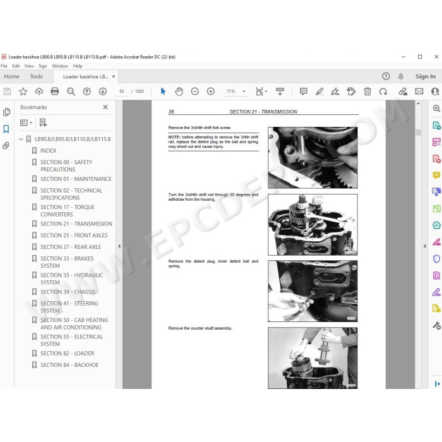Close the Loader backhoe document tab

point(114,76)
